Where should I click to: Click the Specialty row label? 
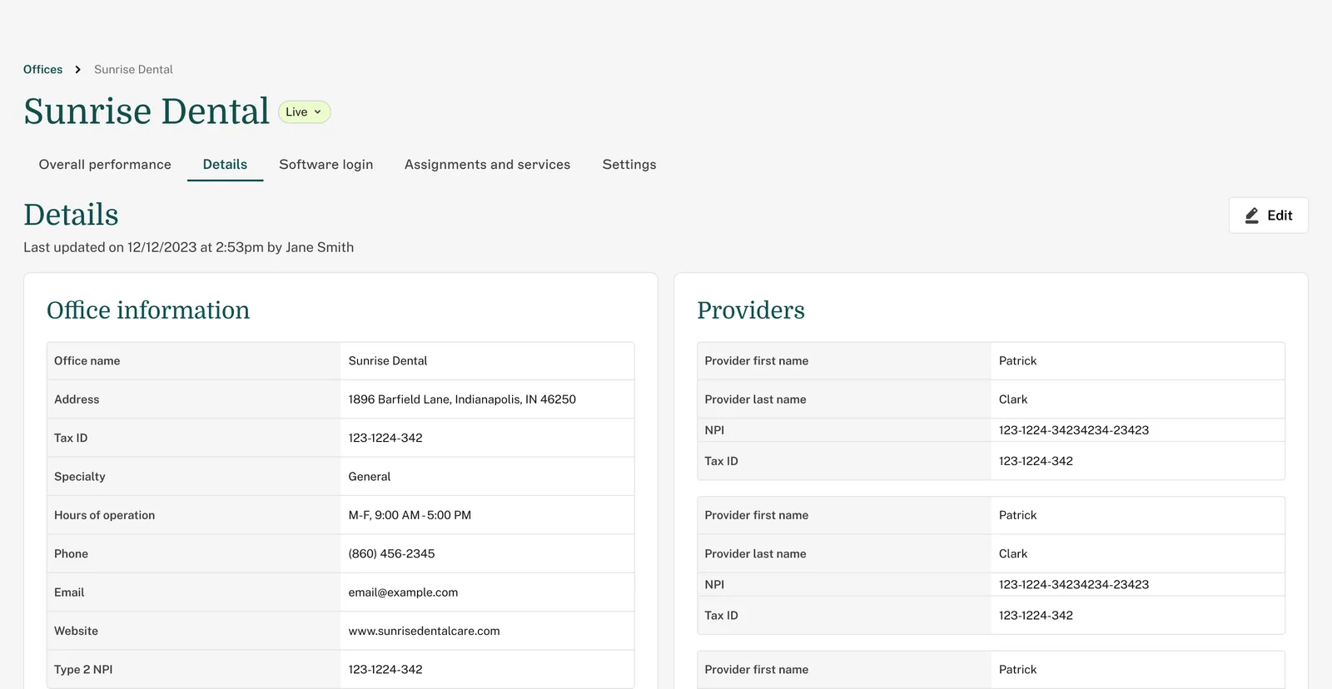(80, 477)
